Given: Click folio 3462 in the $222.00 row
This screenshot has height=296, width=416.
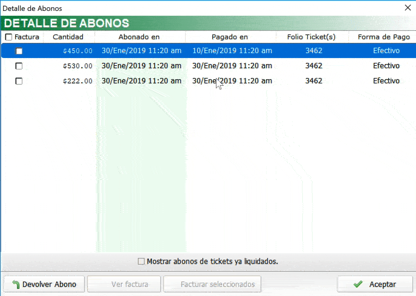Looking at the screenshot, I should click(x=314, y=81).
